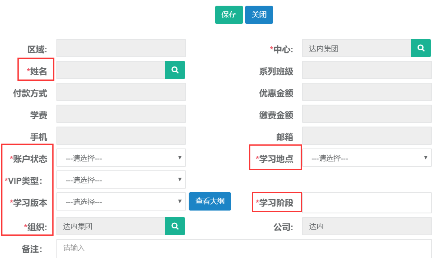
Task: Open the 账户状态 dropdown
Action: pos(121,158)
